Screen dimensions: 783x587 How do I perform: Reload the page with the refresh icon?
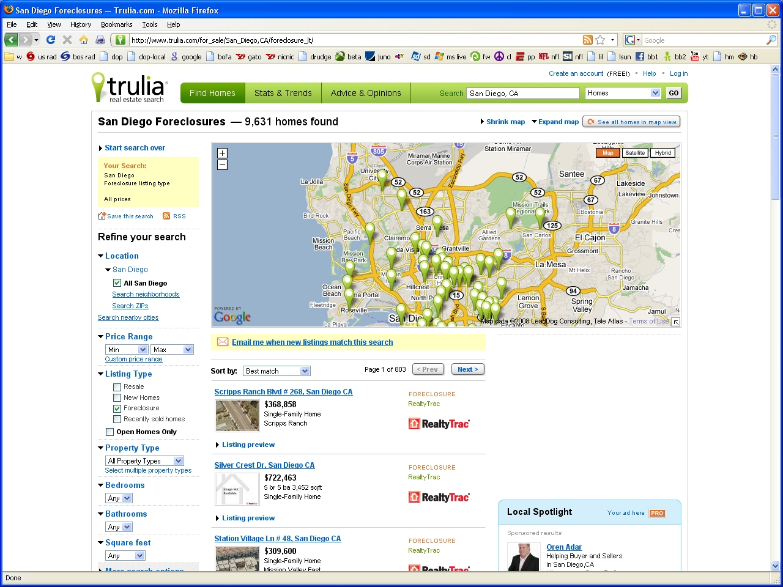click(x=51, y=40)
